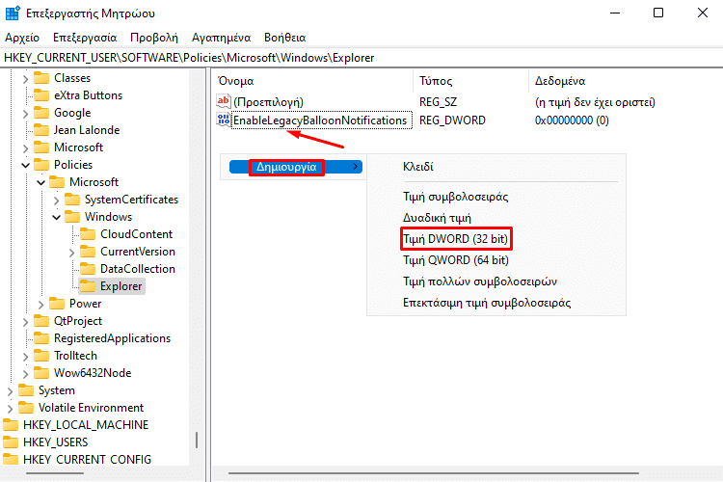The height and width of the screenshot is (482, 723).
Task: Click the HKEY_CURRENT_CONFIG folder icon
Action: [11, 460]
